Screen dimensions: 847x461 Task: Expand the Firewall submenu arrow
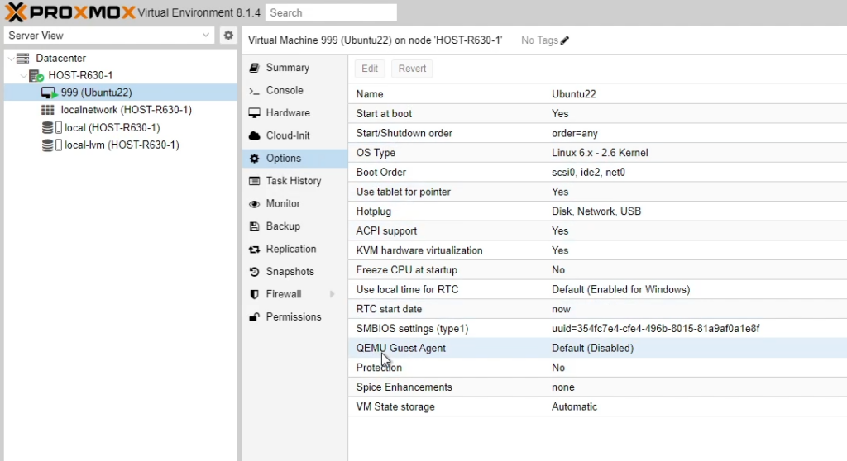333,294
